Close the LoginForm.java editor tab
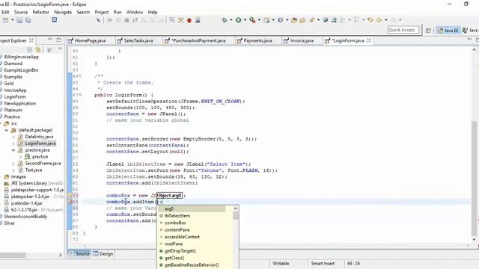This screenshot has width=479, height=269. [369, 40]
